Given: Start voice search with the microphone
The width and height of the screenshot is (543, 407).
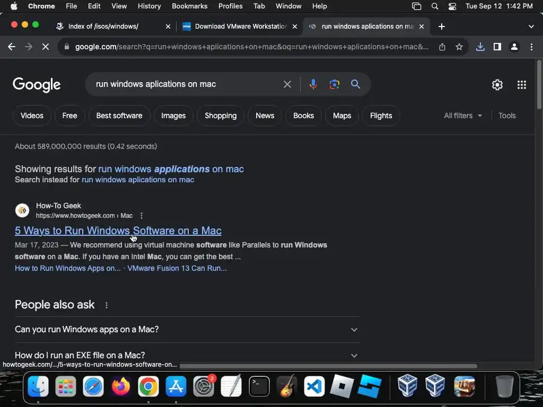Looking at the screenshot, I should tap(313, 84).
